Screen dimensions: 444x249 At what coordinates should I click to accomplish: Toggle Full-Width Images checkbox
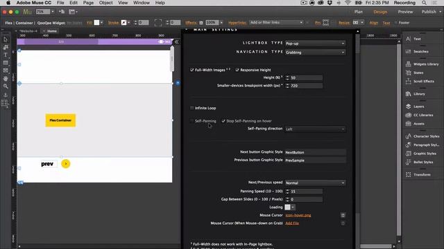pos(191,70)
